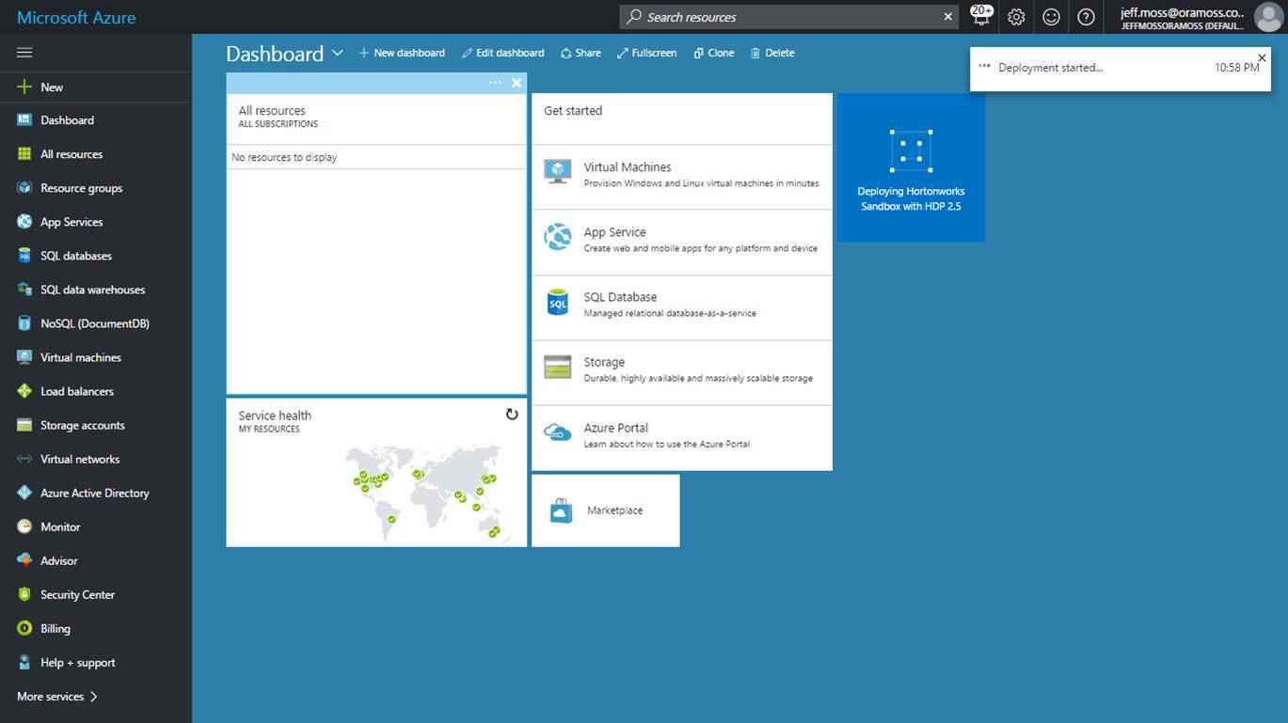This screenshot has width=1288, height=723.
Task: Click the account avatar picture
Action: [1267, 17]
